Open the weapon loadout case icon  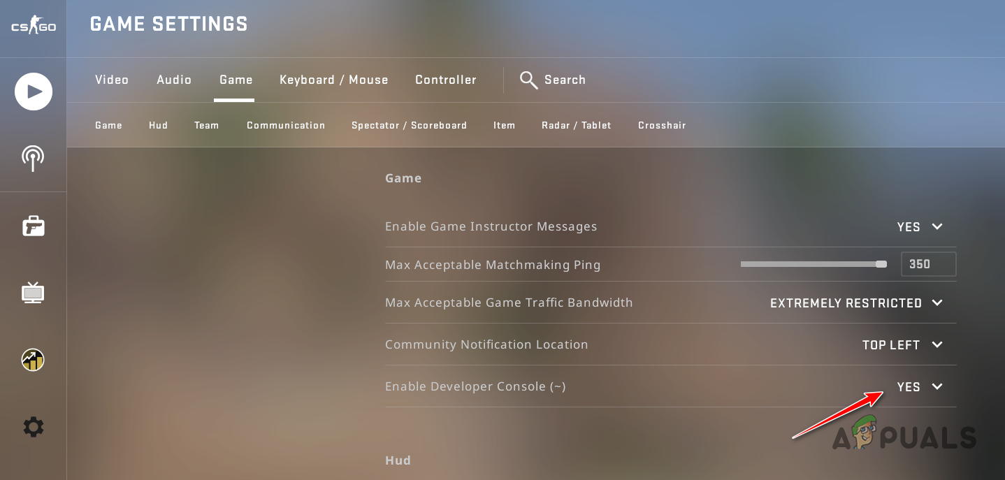[33, 226]
